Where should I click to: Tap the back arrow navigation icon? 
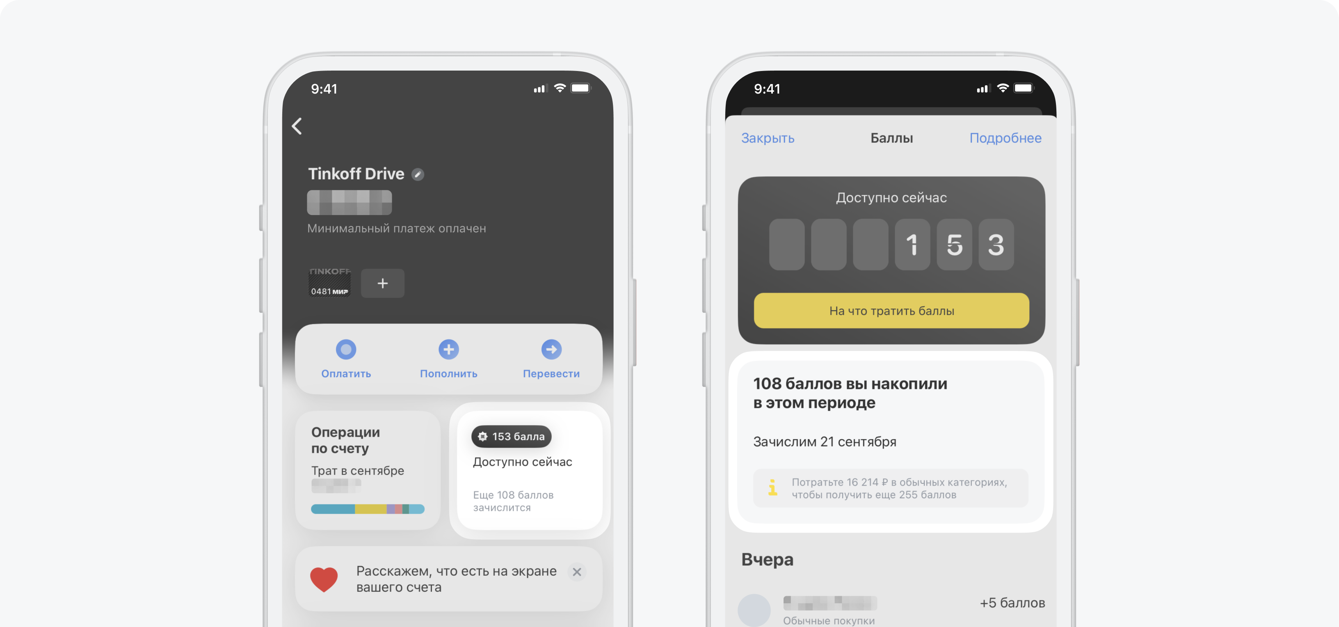[297, 126]
